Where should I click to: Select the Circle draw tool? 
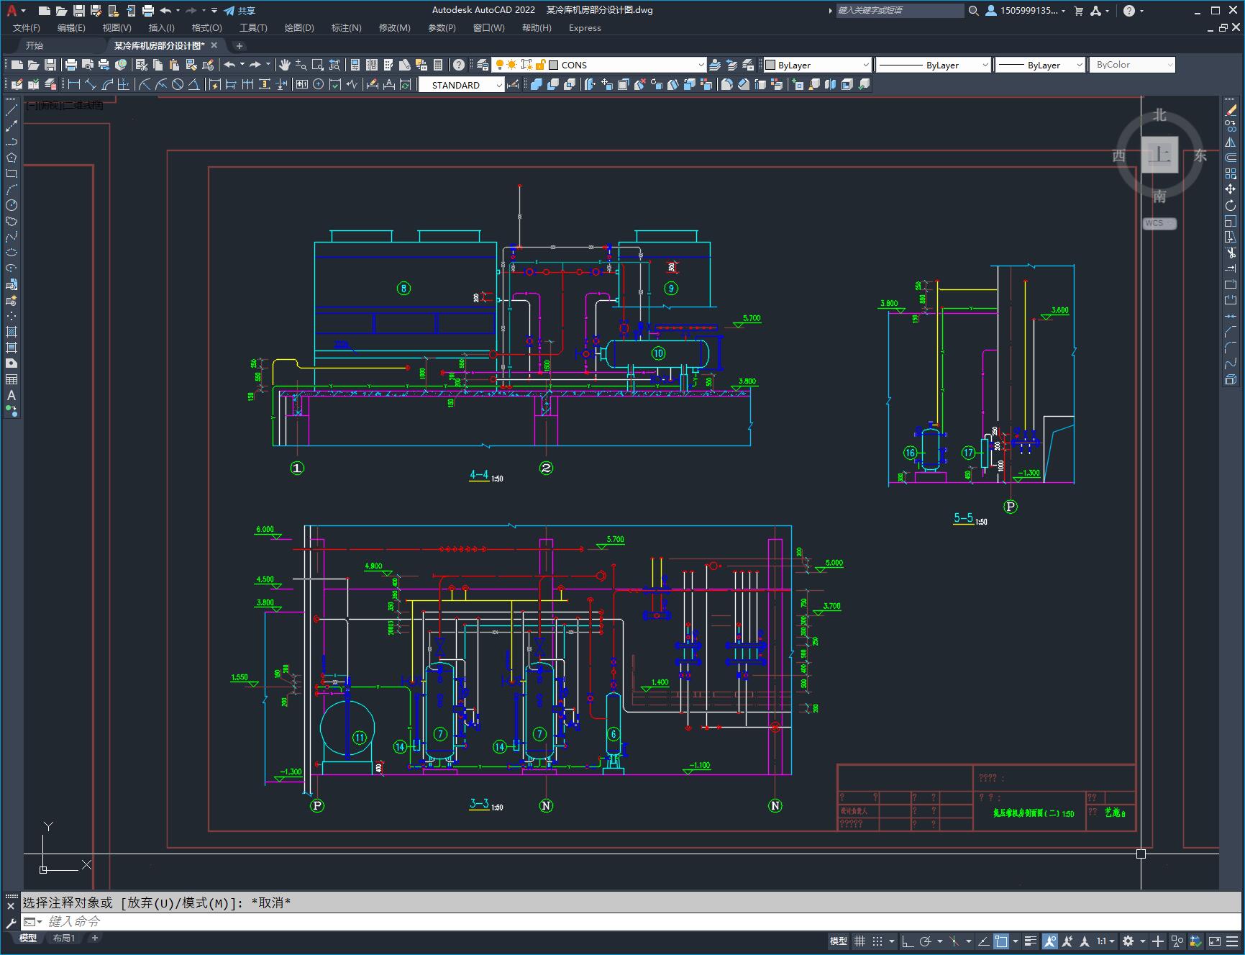[x=12, y=205]
